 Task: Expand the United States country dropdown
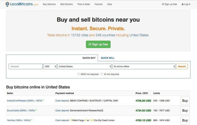point(84,67)
